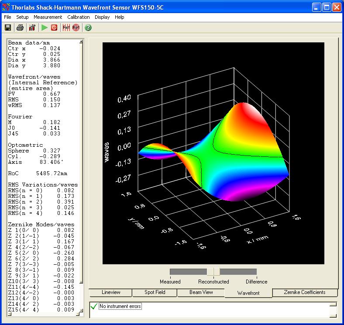
Task: Click the 'Dia x 3.866' beam row
Action: [34, 60]
